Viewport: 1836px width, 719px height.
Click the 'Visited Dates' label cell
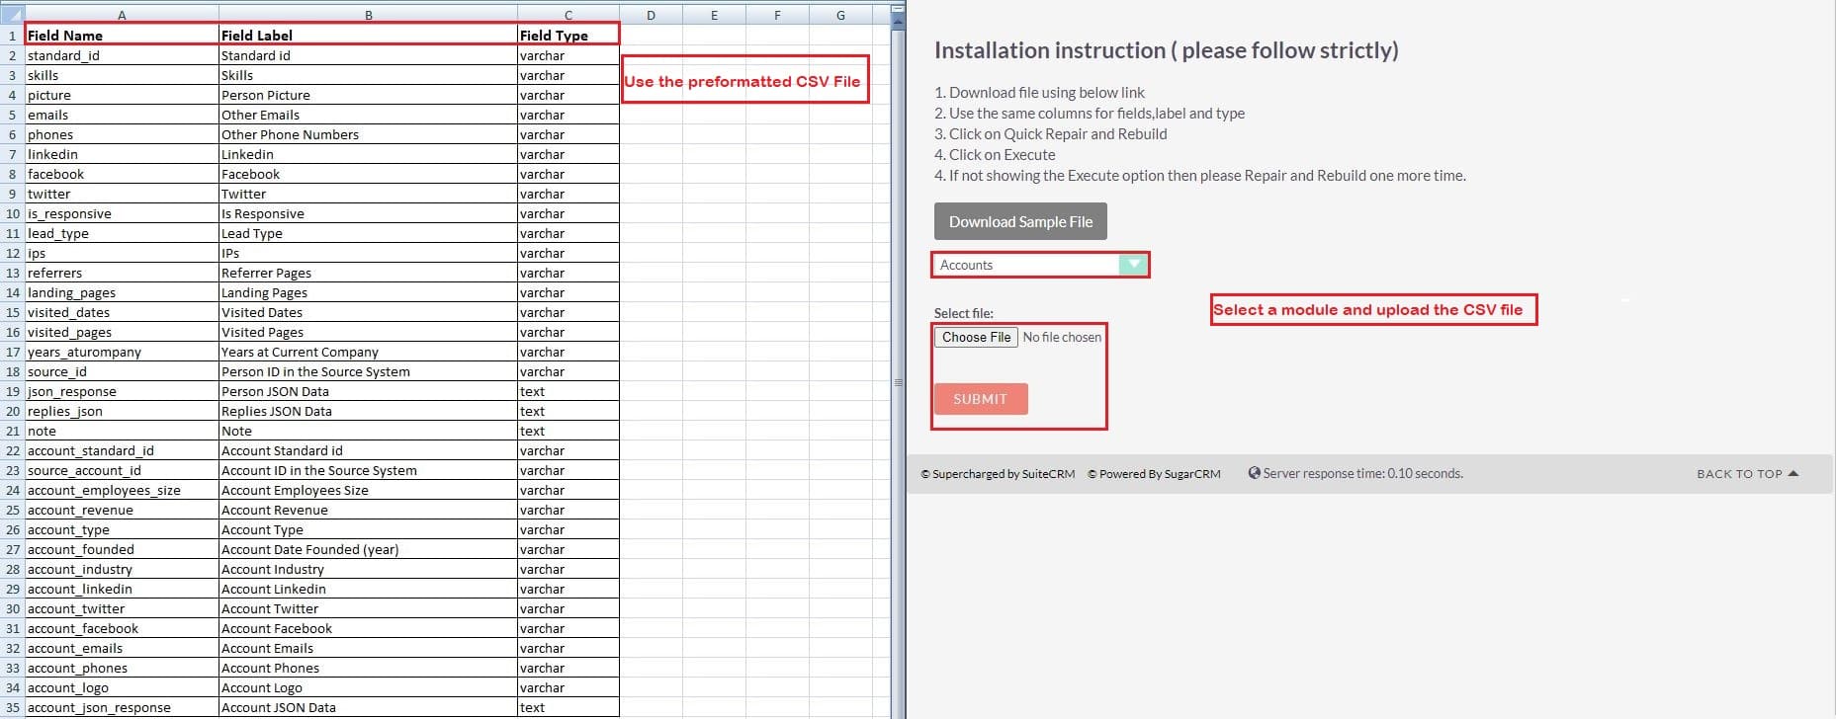click(369, 312)
